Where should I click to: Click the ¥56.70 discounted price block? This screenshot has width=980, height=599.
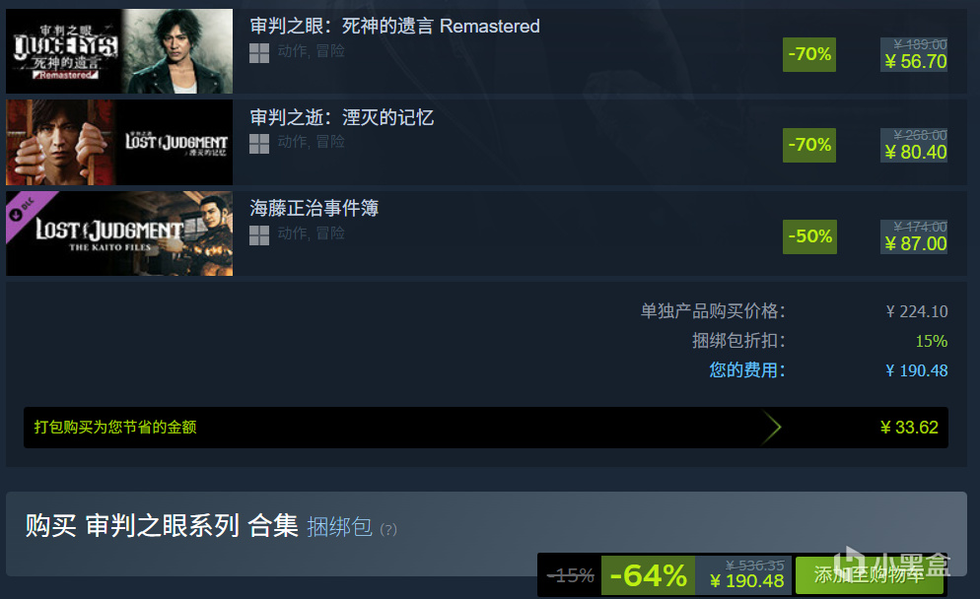click(914, 55)
